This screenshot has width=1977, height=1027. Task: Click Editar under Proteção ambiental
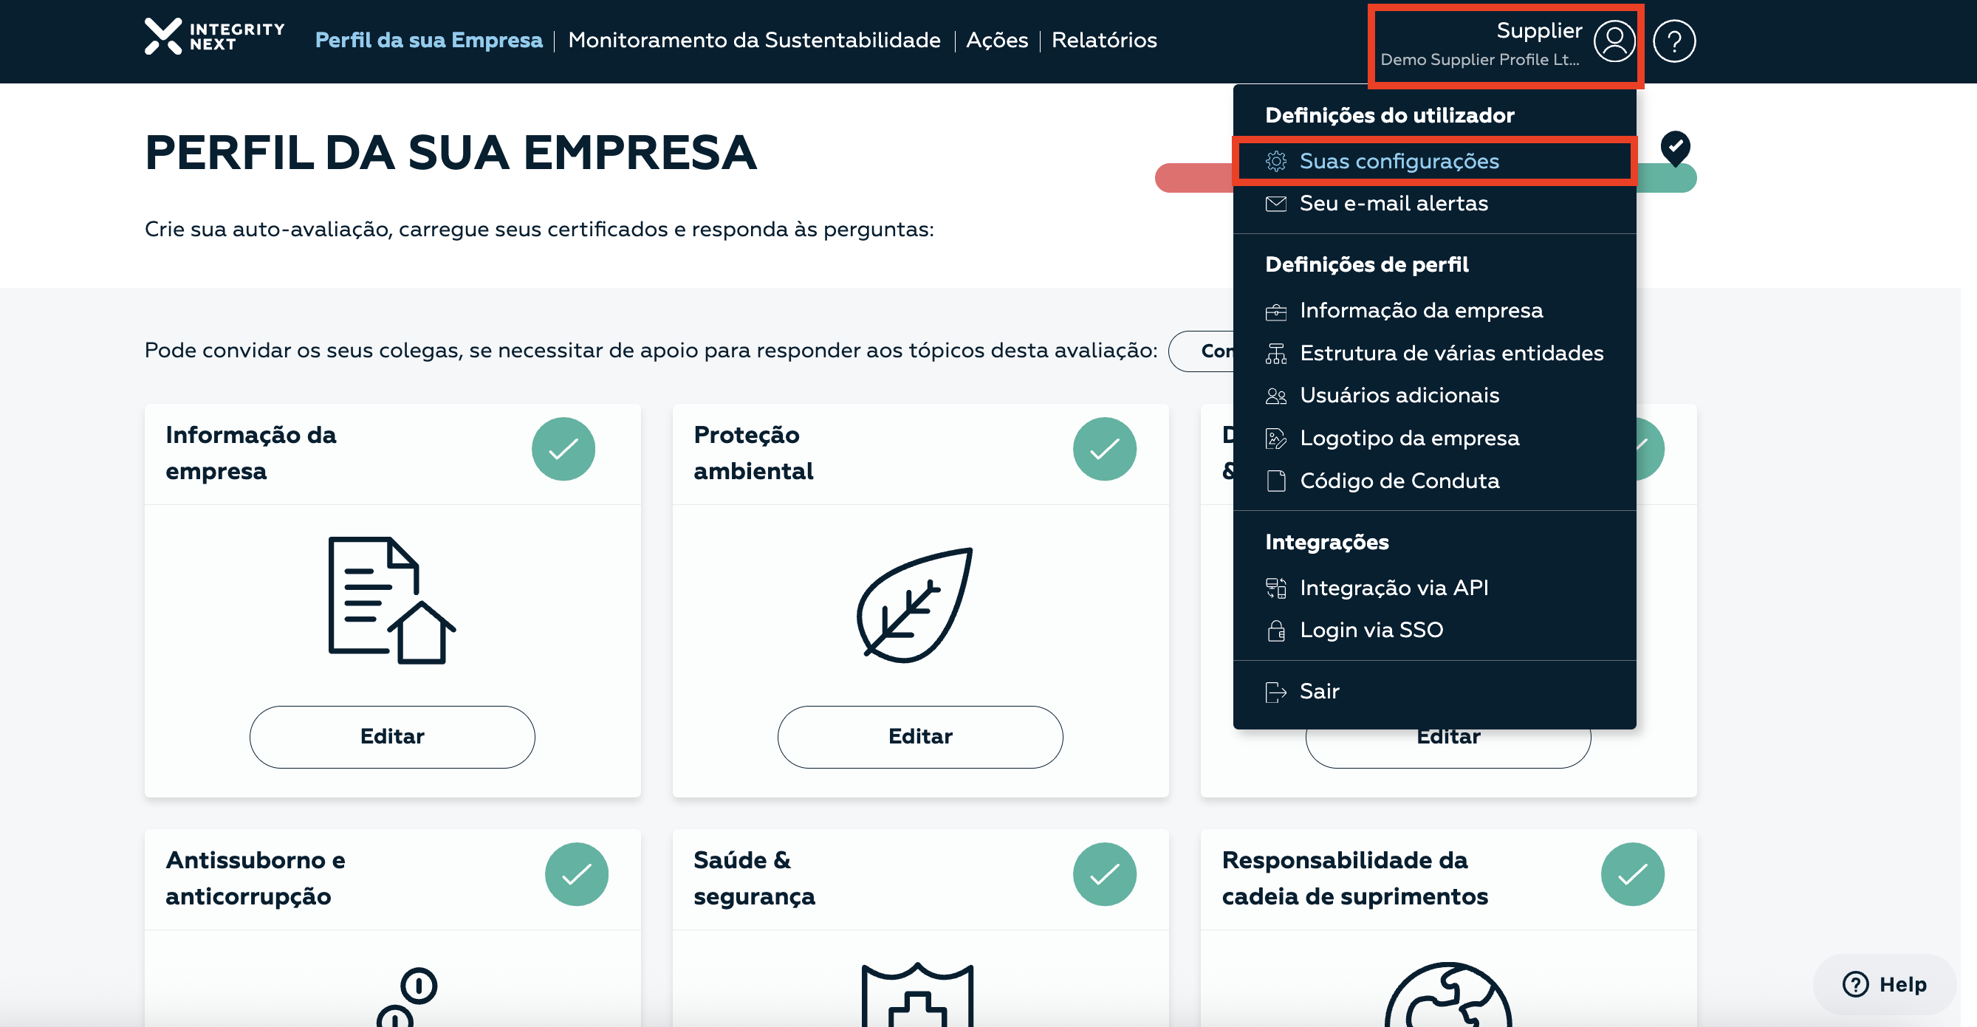(919, 736)
